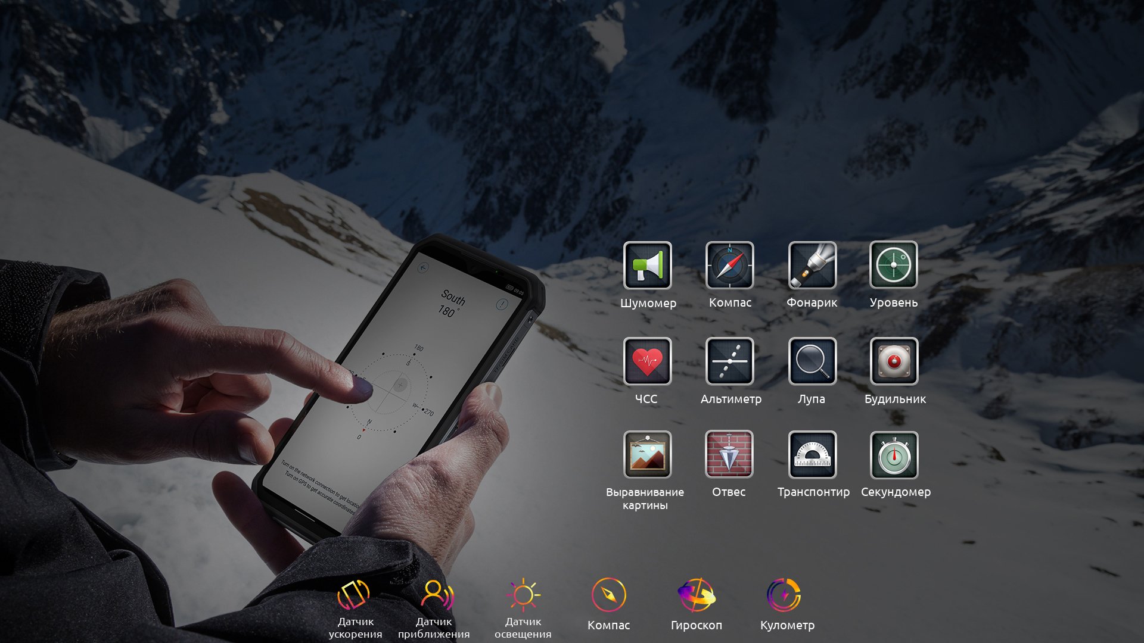1144x643 pixels.
Task: Launch the Транспортир protractor icon
Action: click(812, 455)
